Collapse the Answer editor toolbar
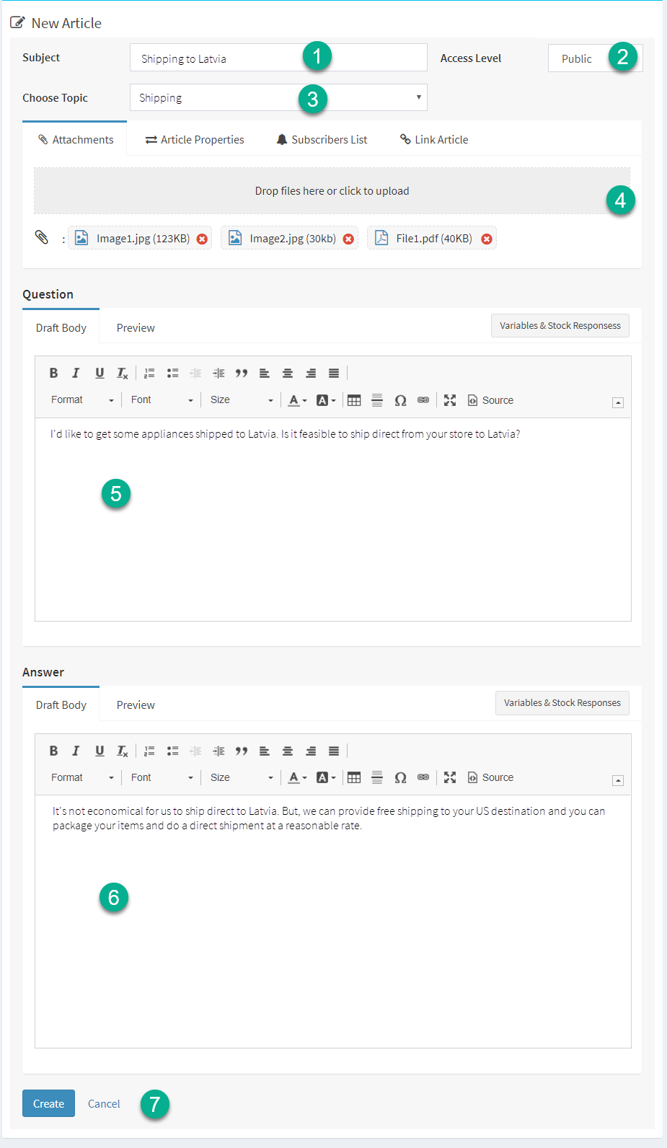 618,780
